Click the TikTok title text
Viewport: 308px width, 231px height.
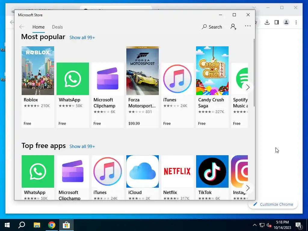(205, 192)
